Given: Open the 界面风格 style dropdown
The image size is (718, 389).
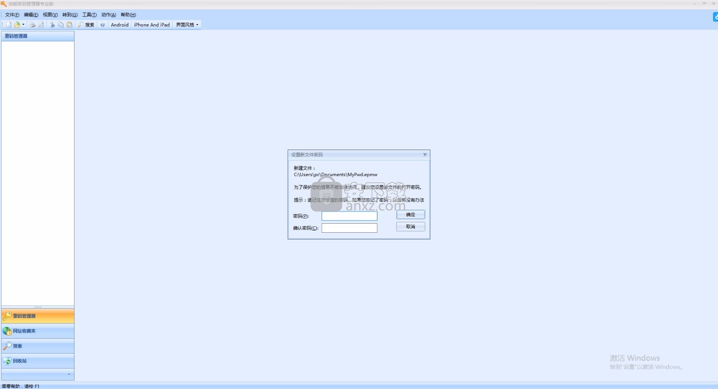Looking at the screenshot, I should (187, 25).
